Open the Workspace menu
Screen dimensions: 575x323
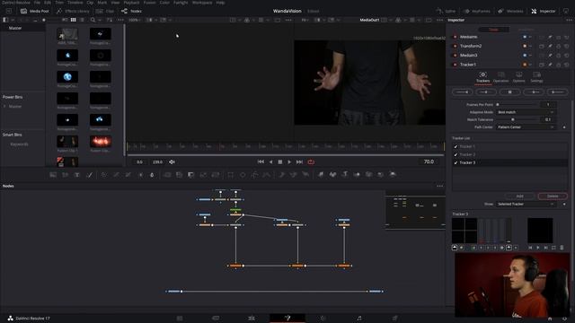[202, 2]
